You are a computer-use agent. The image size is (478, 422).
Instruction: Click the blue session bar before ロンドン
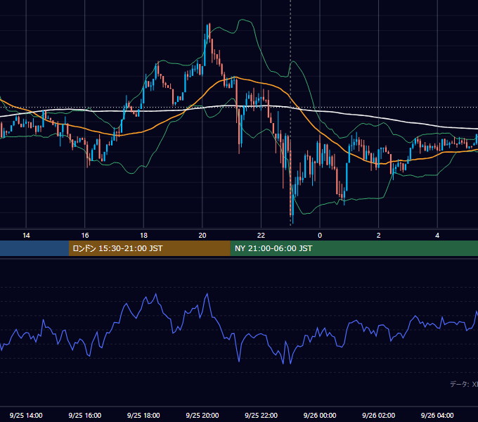(34, 248)
